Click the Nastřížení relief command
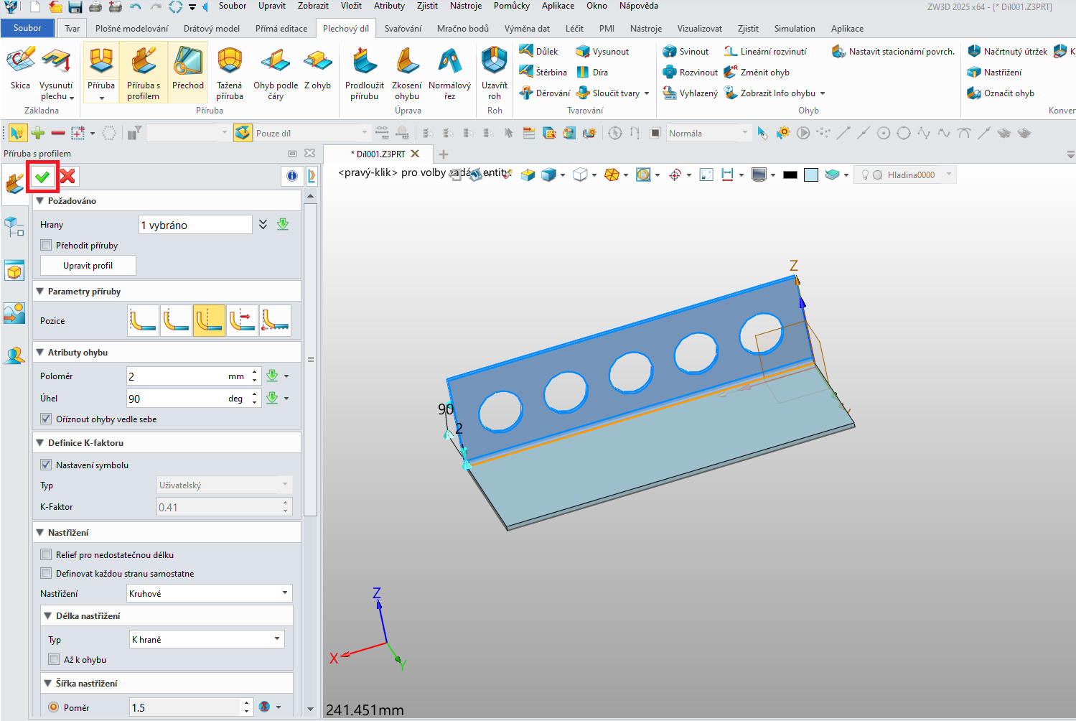 (x=995, y=73)
